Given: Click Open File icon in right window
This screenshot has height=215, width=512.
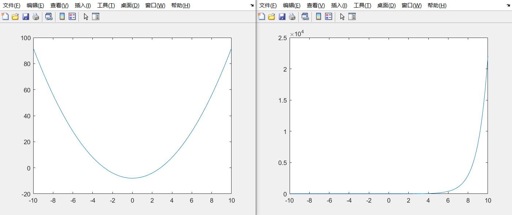Looking at the screenshot, I should click(272, 16).
